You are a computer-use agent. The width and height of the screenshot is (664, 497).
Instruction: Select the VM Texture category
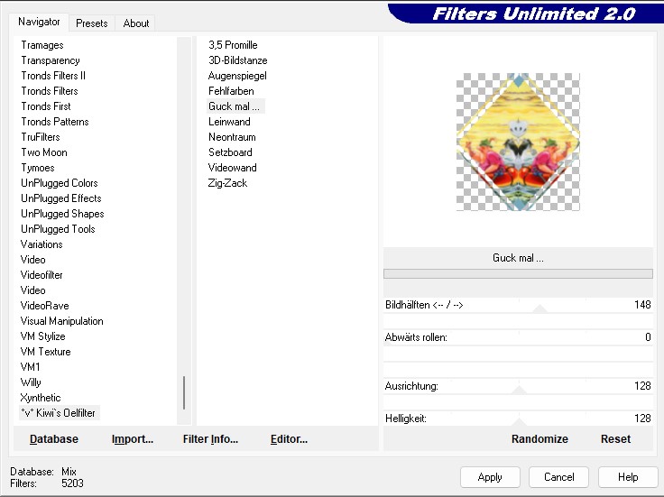point(45,352)
